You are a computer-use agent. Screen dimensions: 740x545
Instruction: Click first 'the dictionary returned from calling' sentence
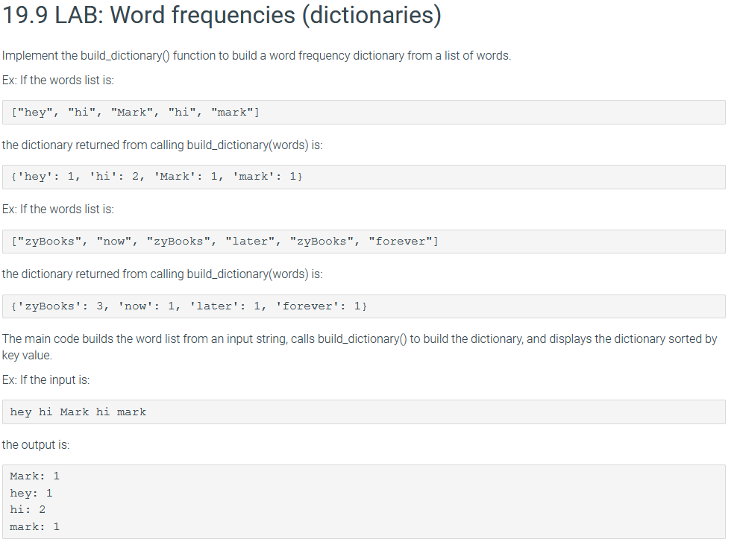click(163, 145)
